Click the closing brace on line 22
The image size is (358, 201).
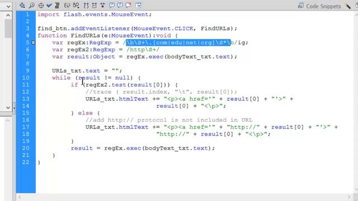tap(39, 162)
